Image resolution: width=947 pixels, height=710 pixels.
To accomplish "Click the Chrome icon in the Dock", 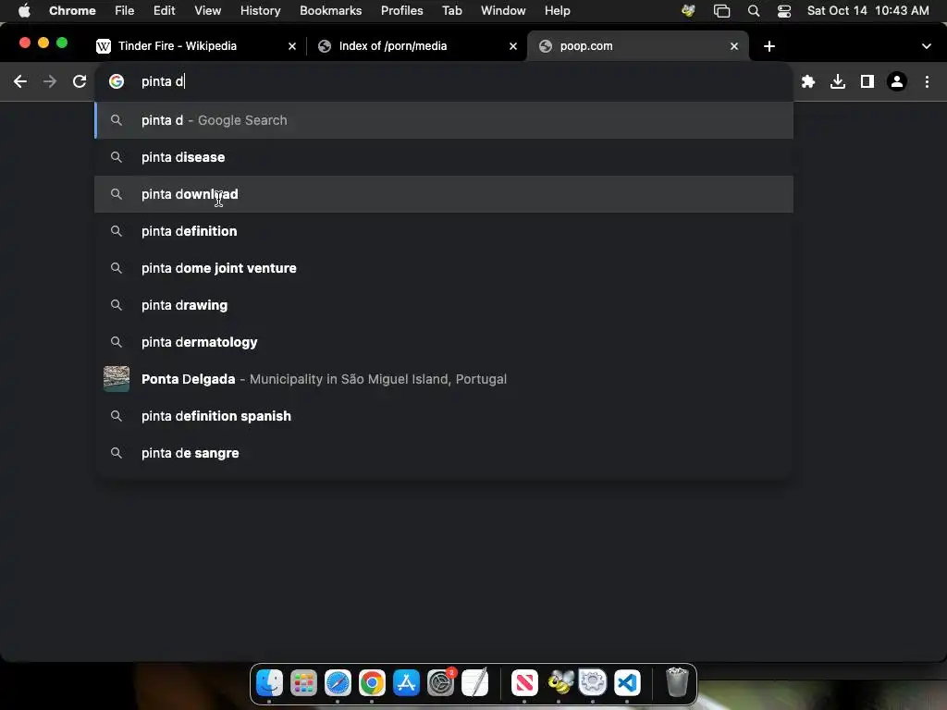I will click(x=372, y=683).
